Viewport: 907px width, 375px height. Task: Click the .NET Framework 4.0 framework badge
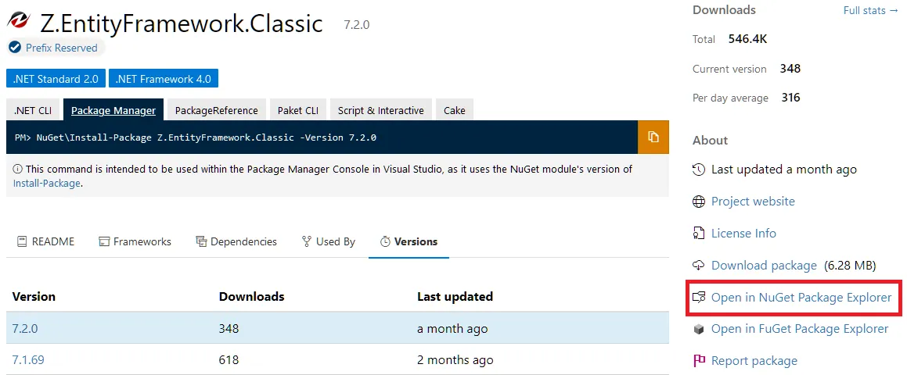(163, 79)
